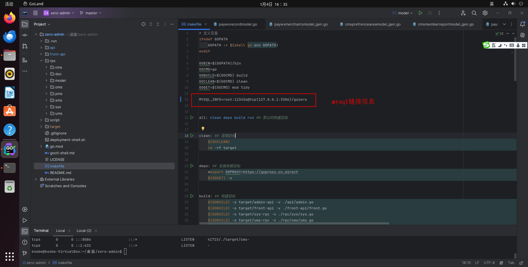Viewport: 528px width, 267px height.
Task: Click UTF-8 encoding in status bar
Action: 489,263
